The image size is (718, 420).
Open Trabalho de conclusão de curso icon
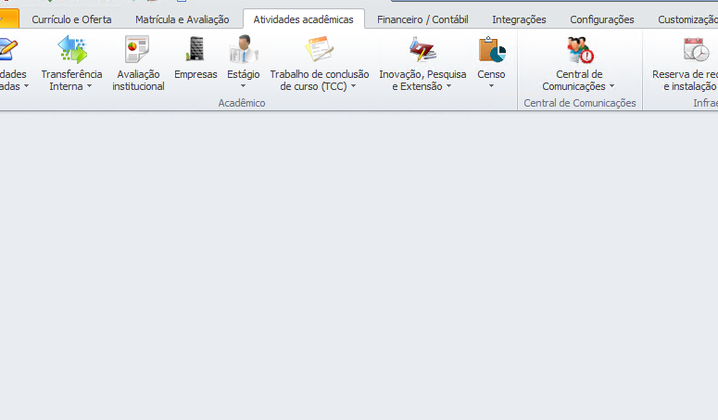pyautogui.click(x=319, y=48)
